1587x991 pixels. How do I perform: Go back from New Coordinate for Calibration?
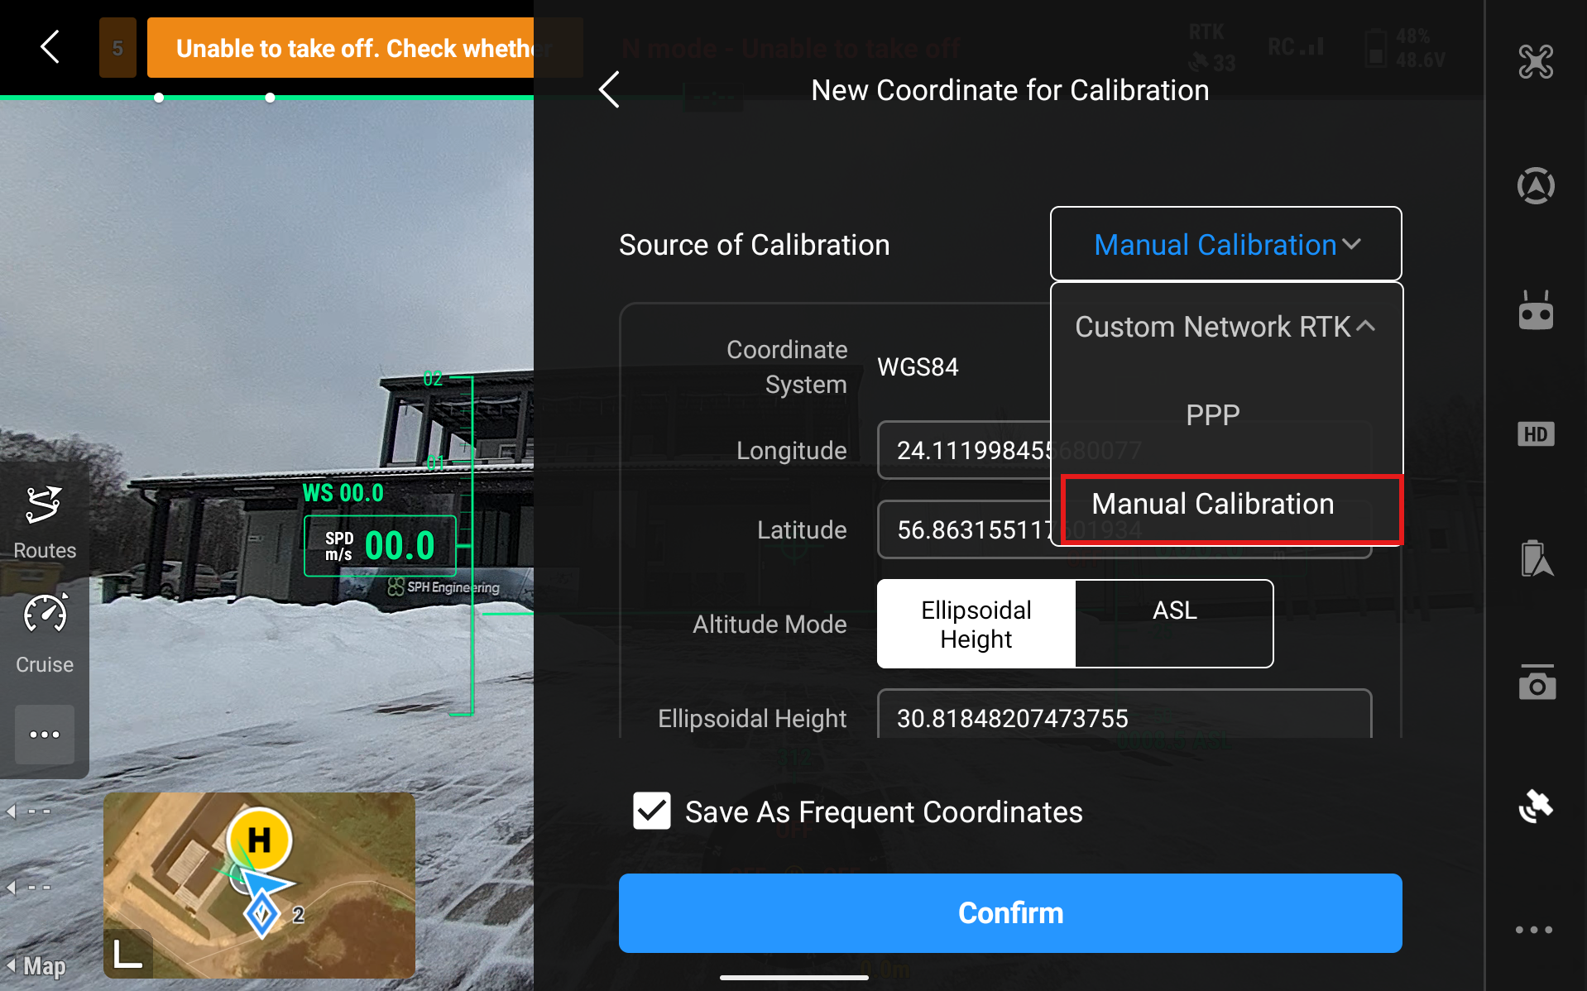(x=610, y=90)
